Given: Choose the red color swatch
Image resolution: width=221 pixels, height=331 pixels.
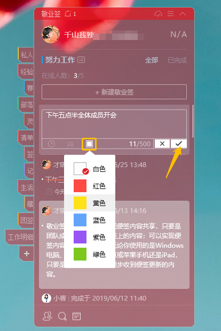Looking at the screenshot, I should pyautogui.click(x=80, y=186).
